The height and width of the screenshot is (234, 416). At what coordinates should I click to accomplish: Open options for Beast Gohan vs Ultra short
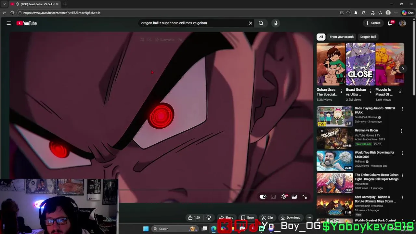click(370, 92)
